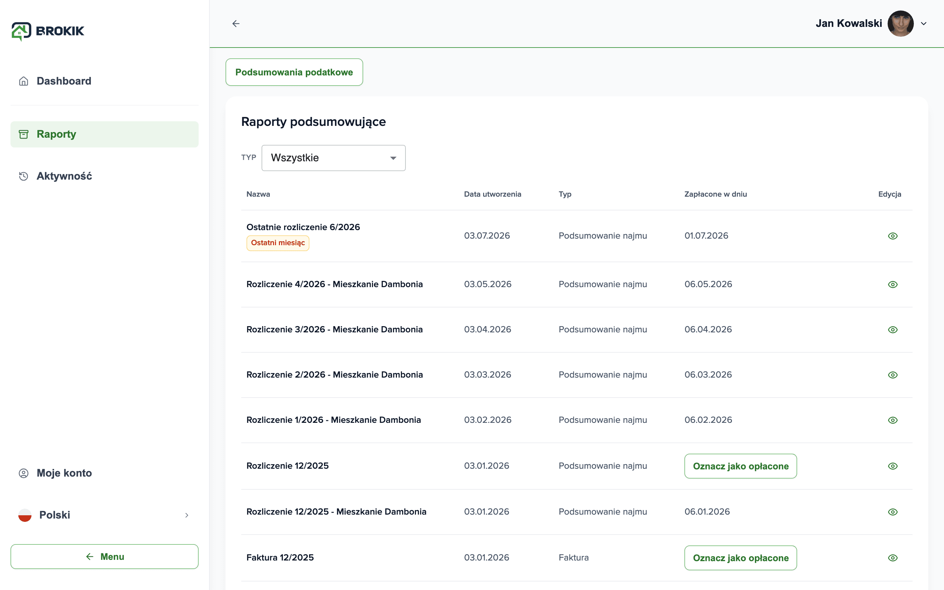Open eye icon for Rozliczenie 3/2026

click(x=893, y=330)
